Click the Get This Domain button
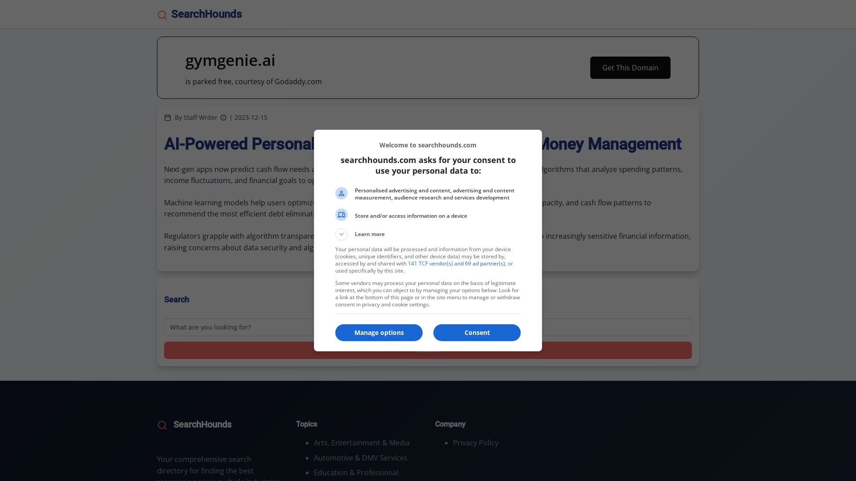The height and width of the screenshot is (481, 856). click(x=630, y=68)
